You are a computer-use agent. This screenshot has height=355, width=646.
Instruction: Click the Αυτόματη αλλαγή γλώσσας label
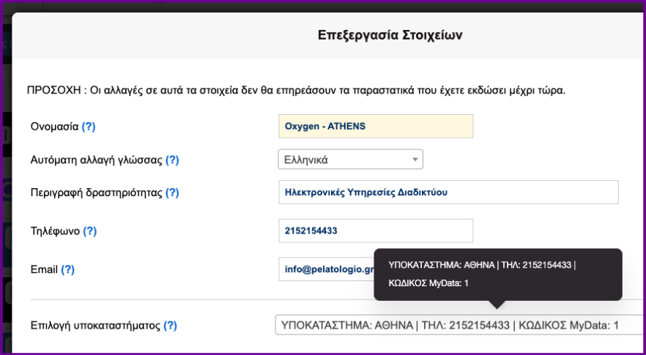(x=96, y=160)
